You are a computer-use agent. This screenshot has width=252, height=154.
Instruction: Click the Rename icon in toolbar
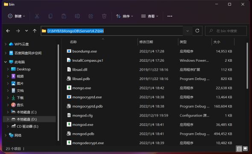click(77, 16)
